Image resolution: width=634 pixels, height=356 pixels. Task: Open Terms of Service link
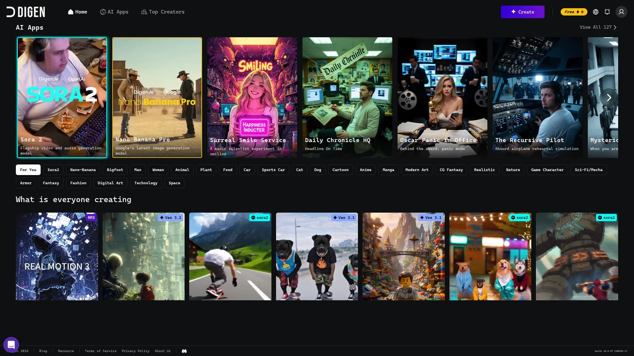(101, 351)
